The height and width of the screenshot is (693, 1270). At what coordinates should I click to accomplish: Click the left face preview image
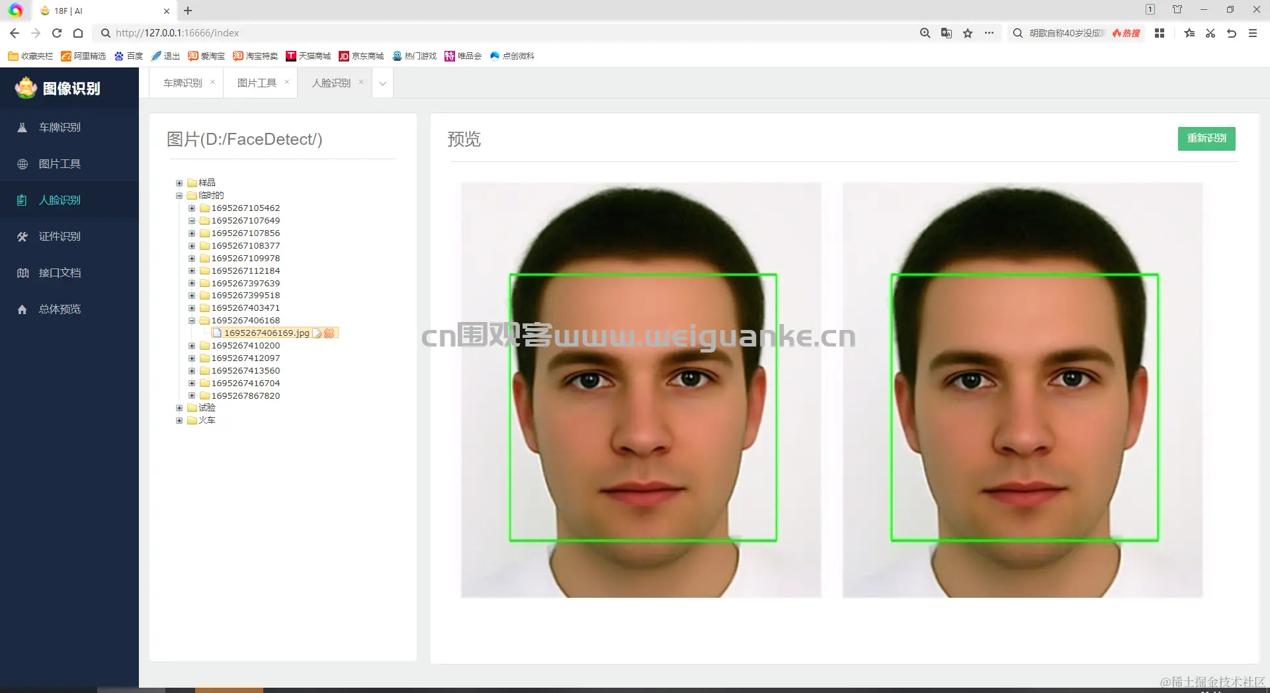pyautogui.click(x=641, y=390)
